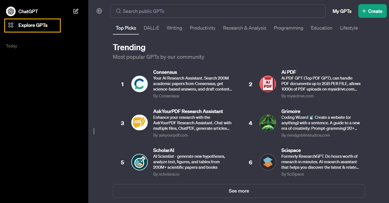Open the Ai PDF red logo
Image resolution: width=389 pixels, height=203 pixels.
pos(268,84)
